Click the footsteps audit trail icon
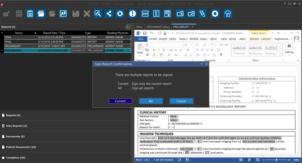Image resolution: width=302 pixels, height=163 pixels. pyautogui.click(x=63, y=14)
